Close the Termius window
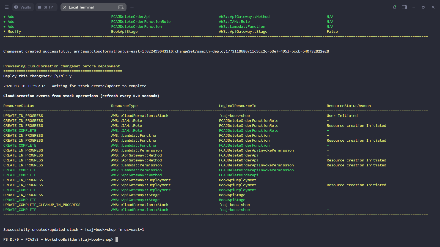440x247 pixels. [x=433, y=7]
